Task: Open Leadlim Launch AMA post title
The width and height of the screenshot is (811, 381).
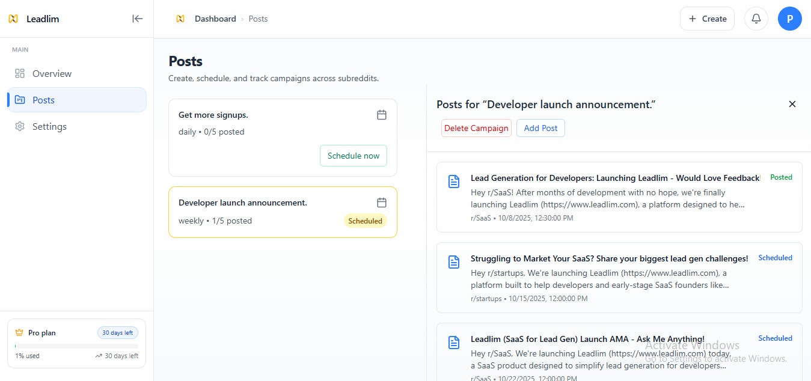Action: (x=587, y=339)
